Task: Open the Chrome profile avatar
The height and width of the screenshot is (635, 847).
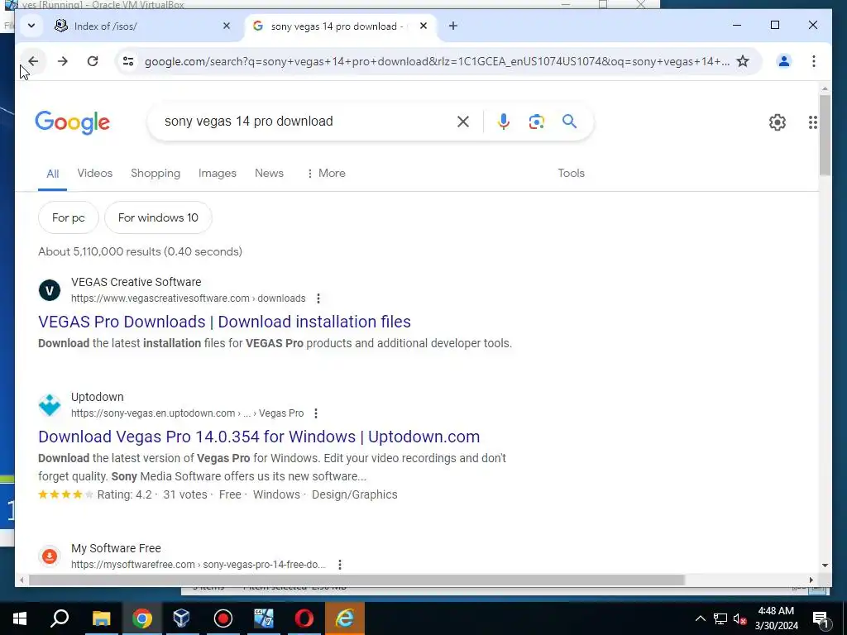Action: pos(784,61)
